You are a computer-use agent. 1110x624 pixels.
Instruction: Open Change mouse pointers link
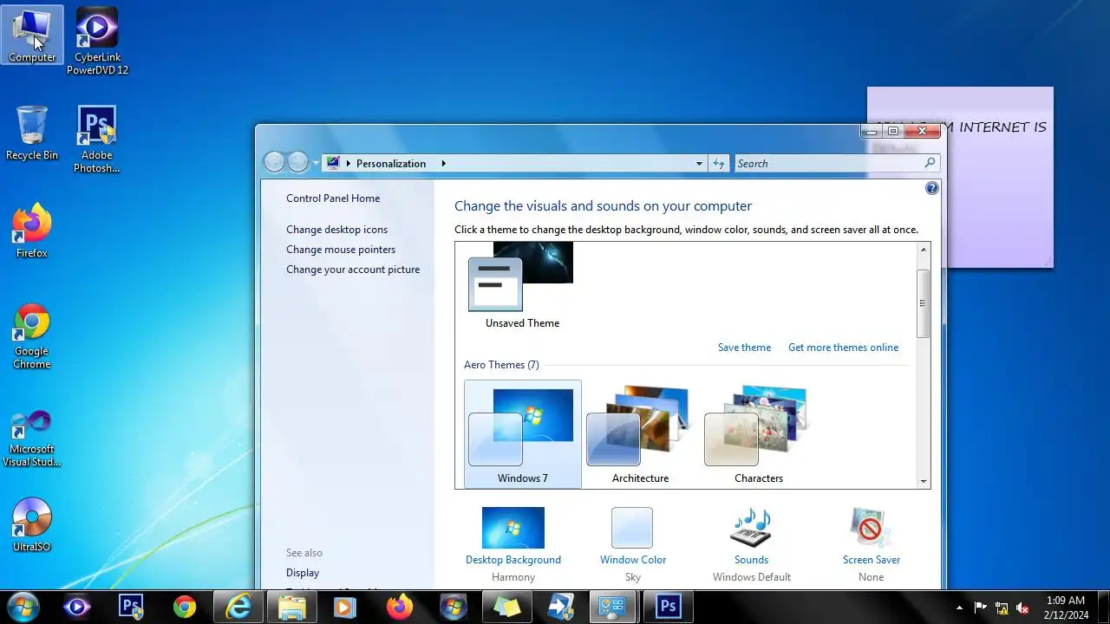point(341,250)
